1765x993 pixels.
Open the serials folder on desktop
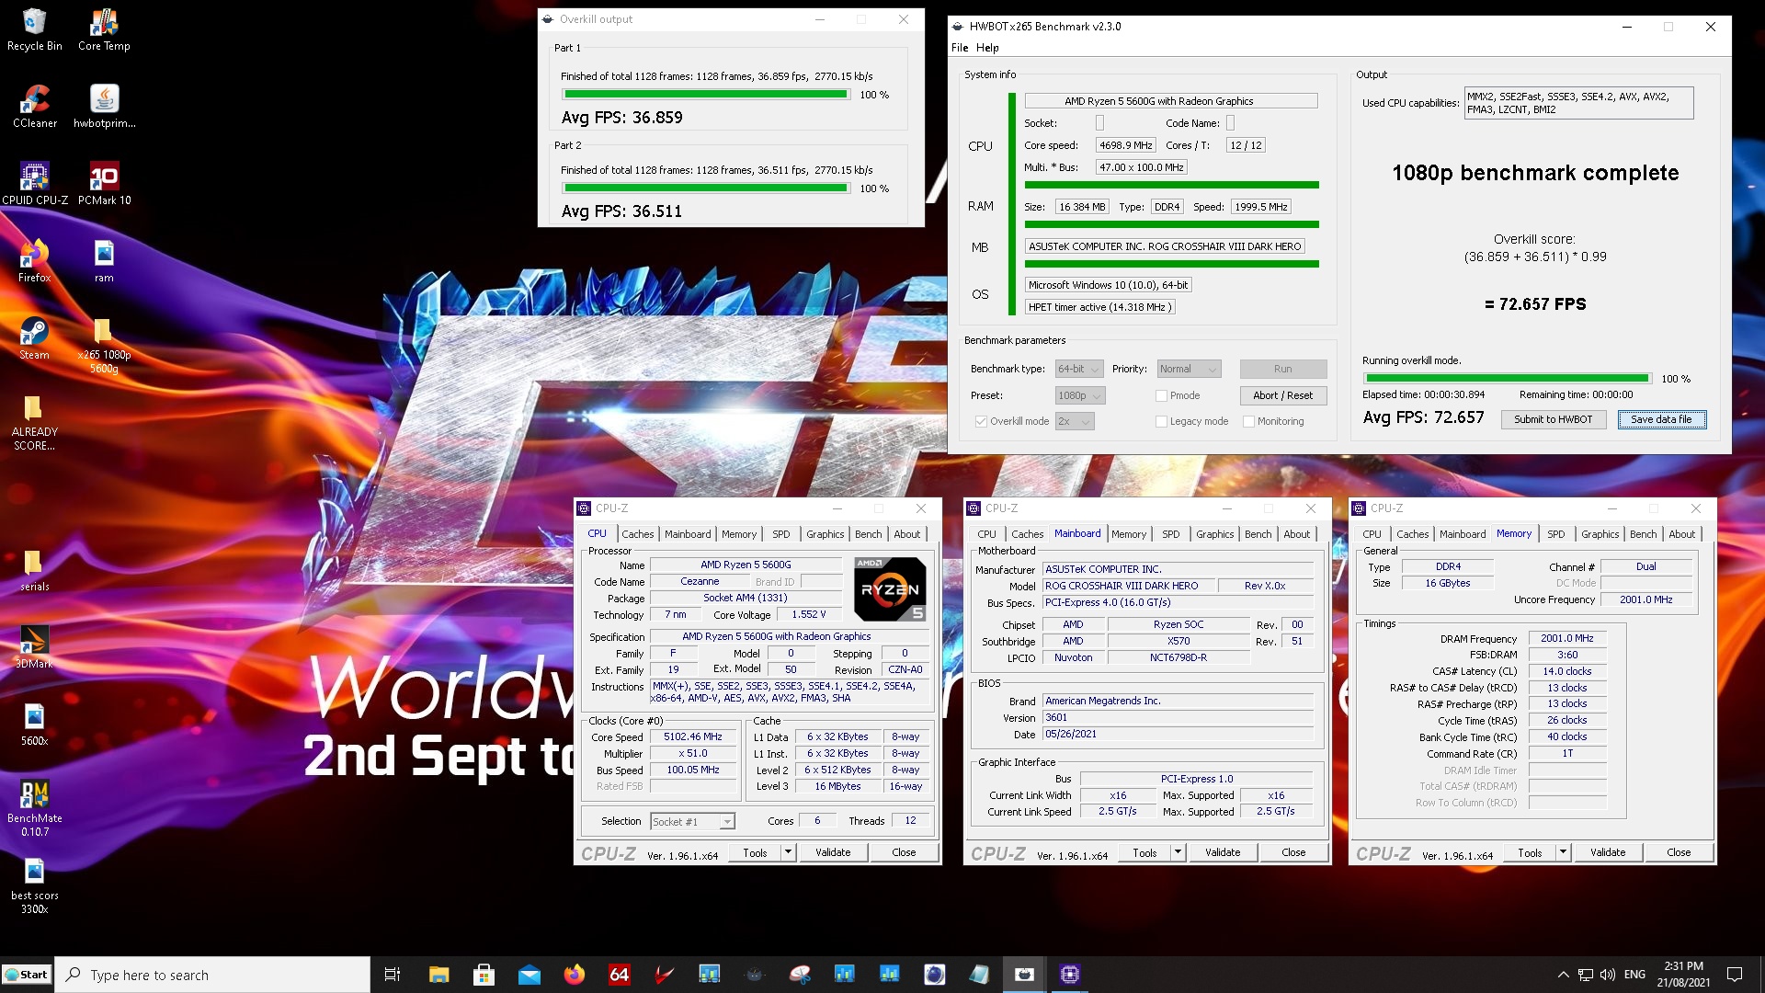[x=35, y=570]
